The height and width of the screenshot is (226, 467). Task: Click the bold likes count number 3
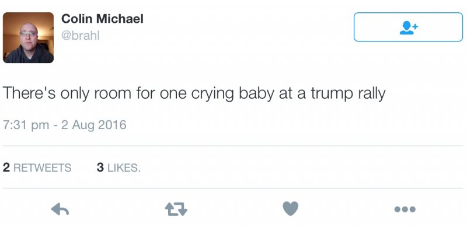100,168
